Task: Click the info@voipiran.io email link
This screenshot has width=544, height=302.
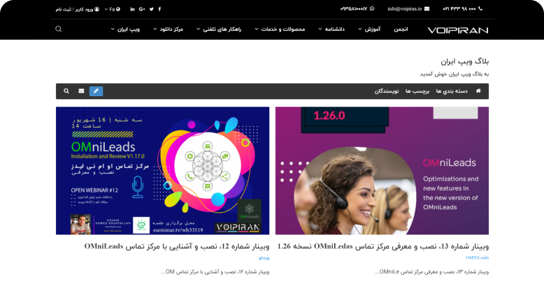Action: (x=408, y=8)
